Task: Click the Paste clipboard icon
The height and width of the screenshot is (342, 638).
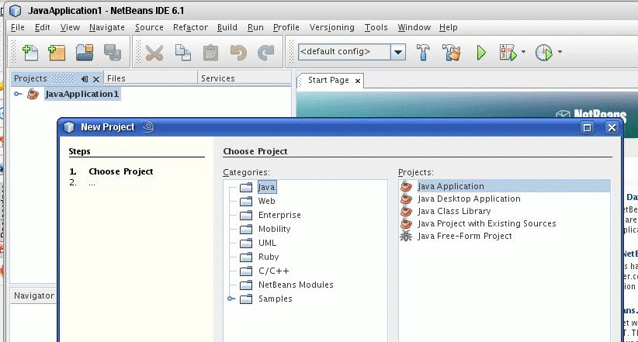Action: (x=210, y=53)
